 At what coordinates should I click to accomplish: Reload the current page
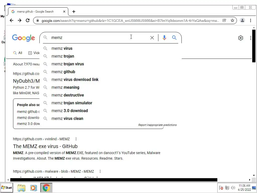click(x=28, y=20)
